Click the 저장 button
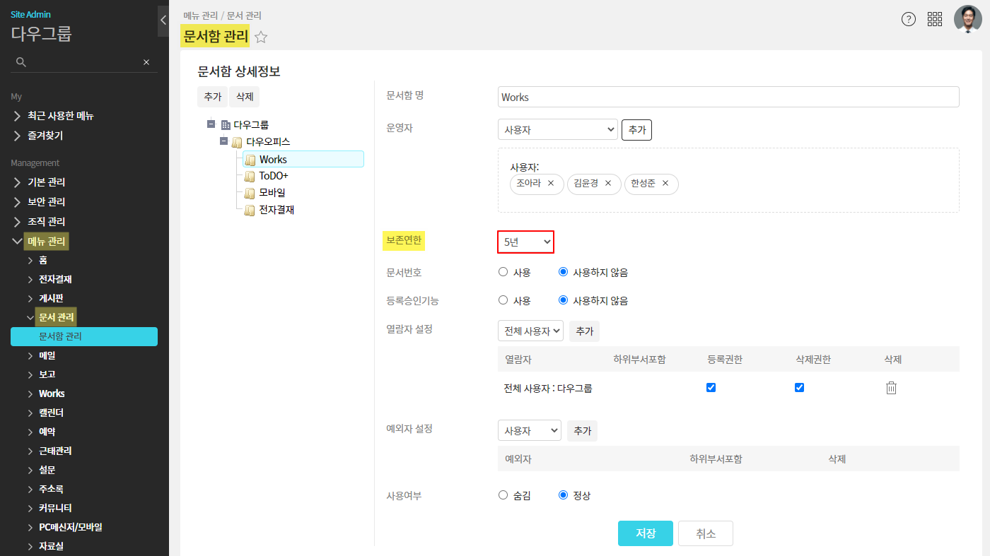Viewport: 990px width, 556px height. tap(645, 533)
